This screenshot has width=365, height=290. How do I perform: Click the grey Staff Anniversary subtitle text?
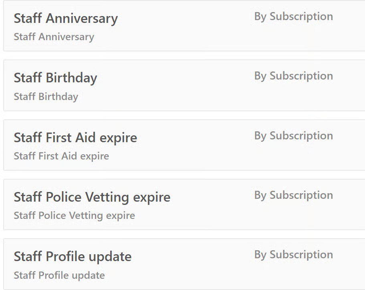click(54, 37)
